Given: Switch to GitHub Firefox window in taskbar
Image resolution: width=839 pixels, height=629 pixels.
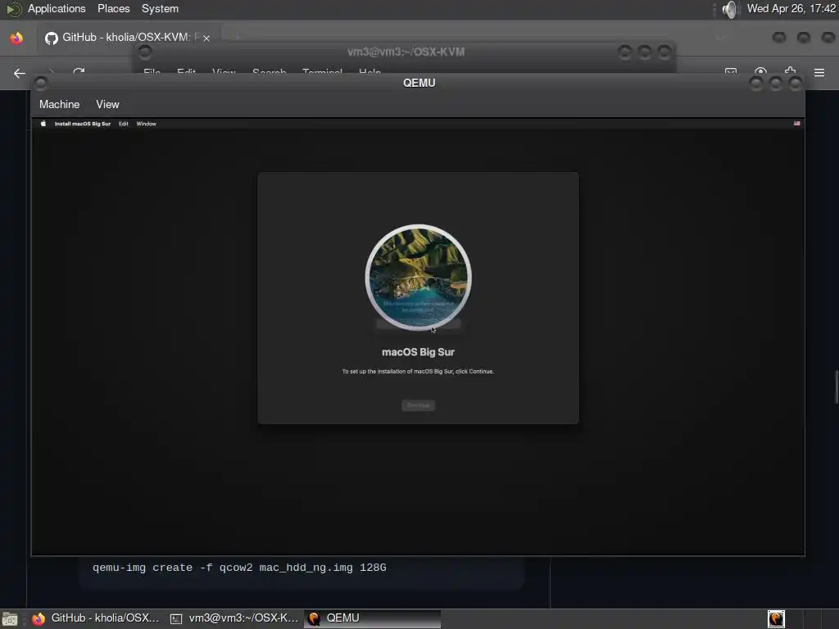Looking at the screenshot, I should (95, 618).
